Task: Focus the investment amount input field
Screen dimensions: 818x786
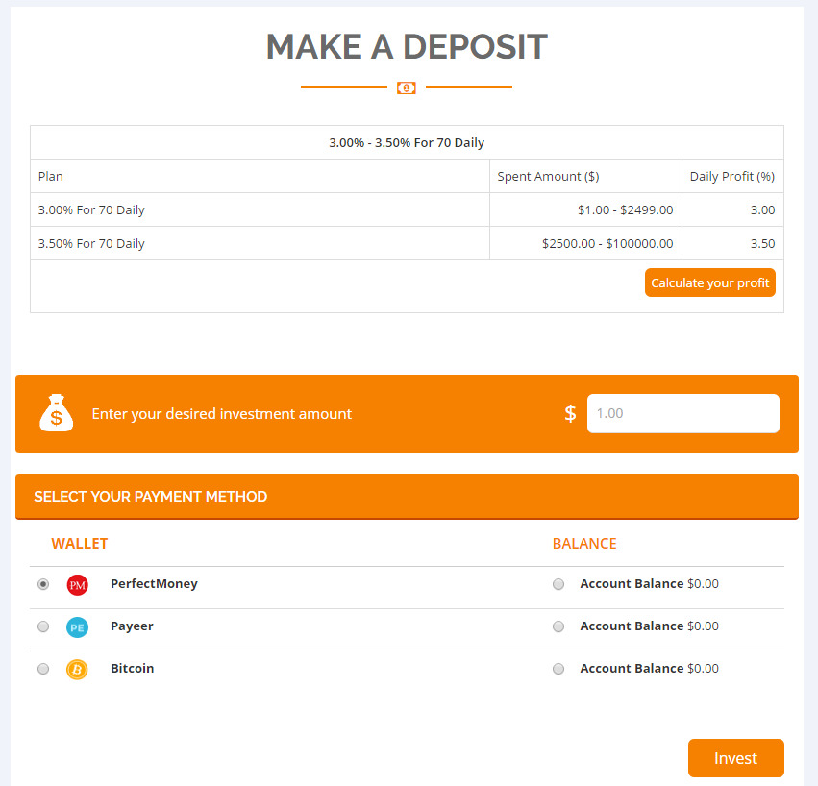Action: pyautogui.click(x=682, y=413)
